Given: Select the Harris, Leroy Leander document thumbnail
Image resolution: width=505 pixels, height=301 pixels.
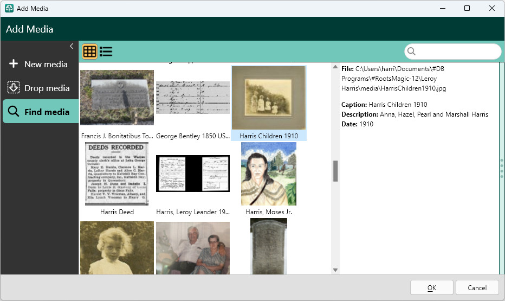Looking at the screenshot, I should coord(193,174).
